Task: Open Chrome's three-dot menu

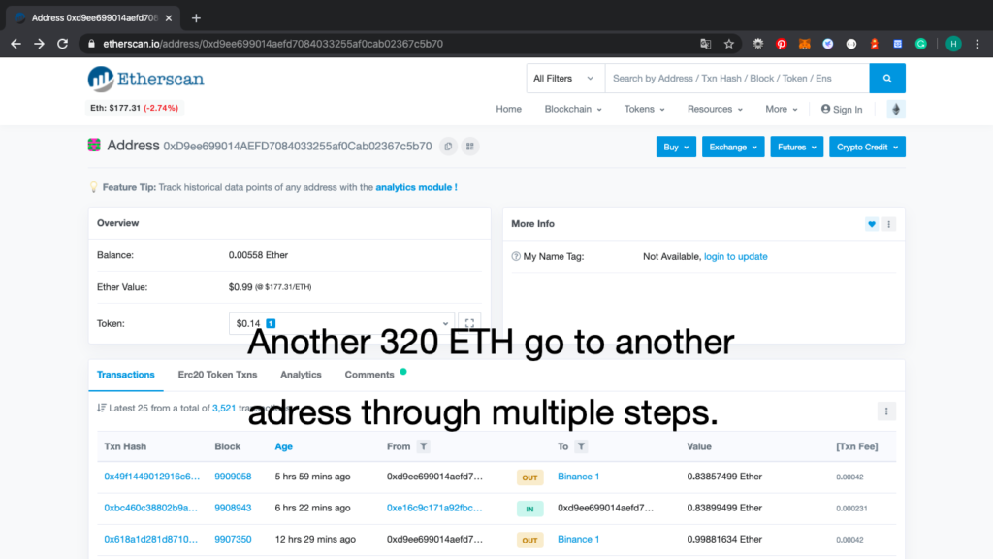Action: coord(977,44)
